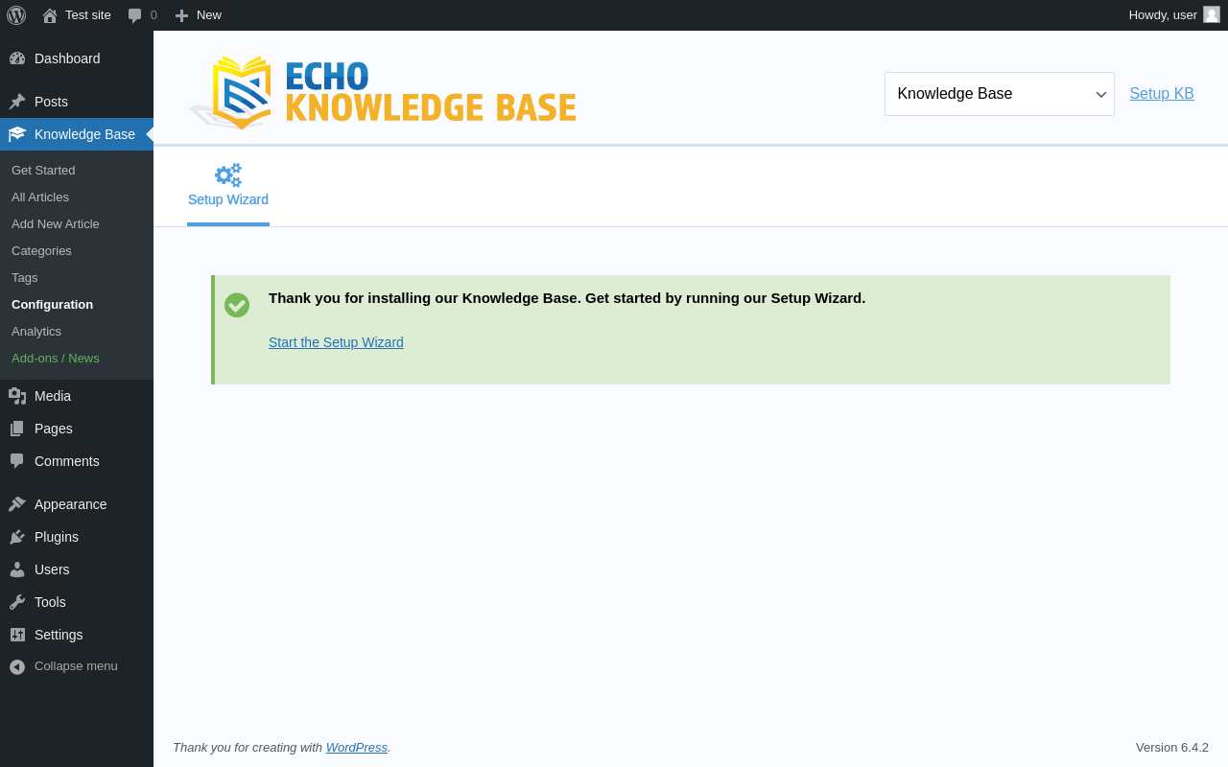Select Add New Article submenu item
Viewport: 1228px width, 767px height.
point(56,223)
